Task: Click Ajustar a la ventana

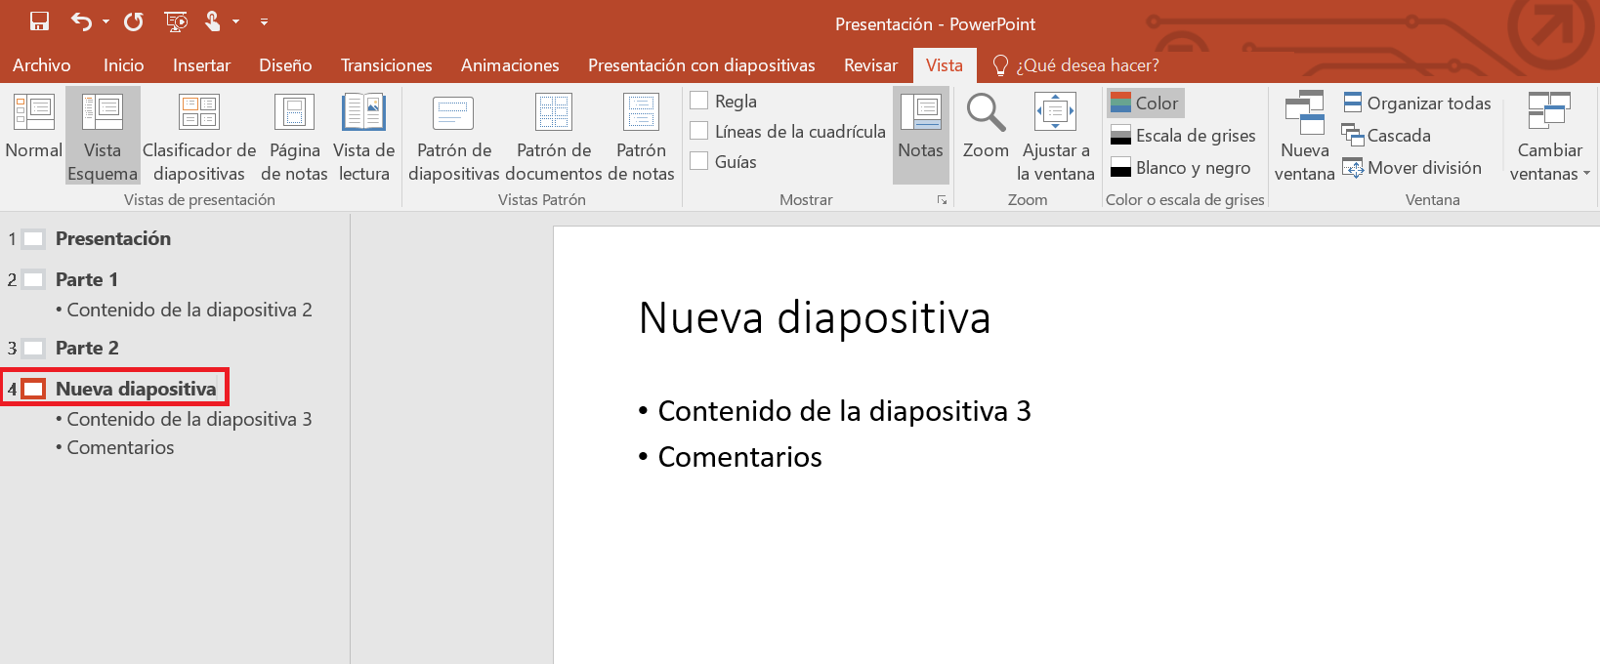Action: [1056, 135]
